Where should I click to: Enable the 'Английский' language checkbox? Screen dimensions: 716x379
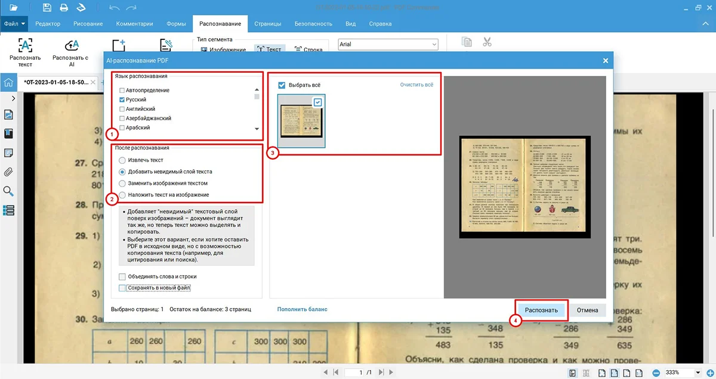click(122, 109)
